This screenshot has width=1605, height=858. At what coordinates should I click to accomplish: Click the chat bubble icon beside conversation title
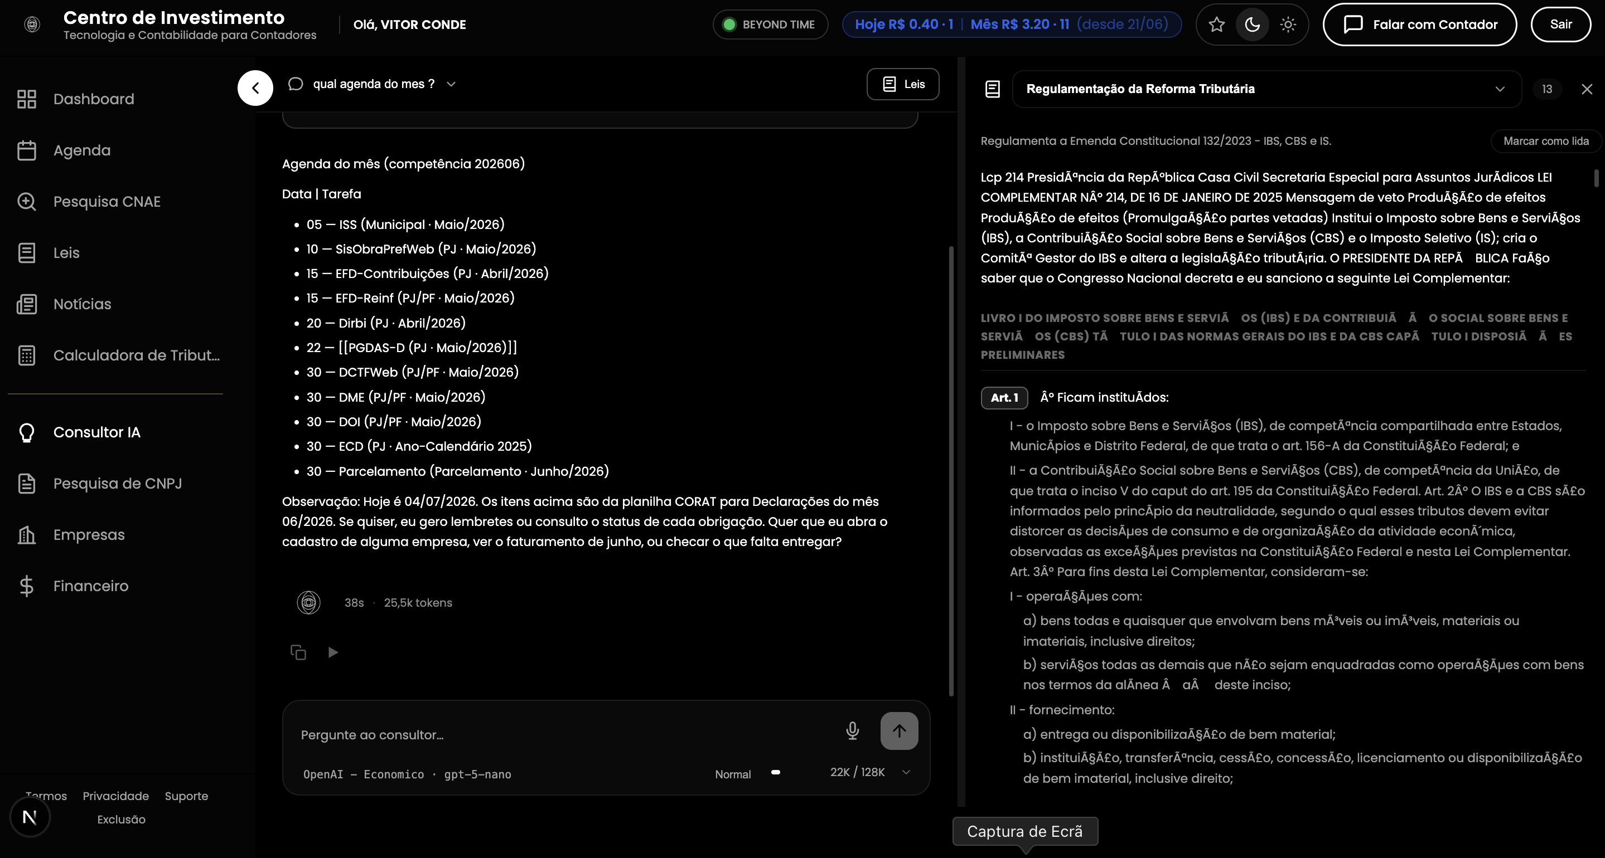pos(296,84)
